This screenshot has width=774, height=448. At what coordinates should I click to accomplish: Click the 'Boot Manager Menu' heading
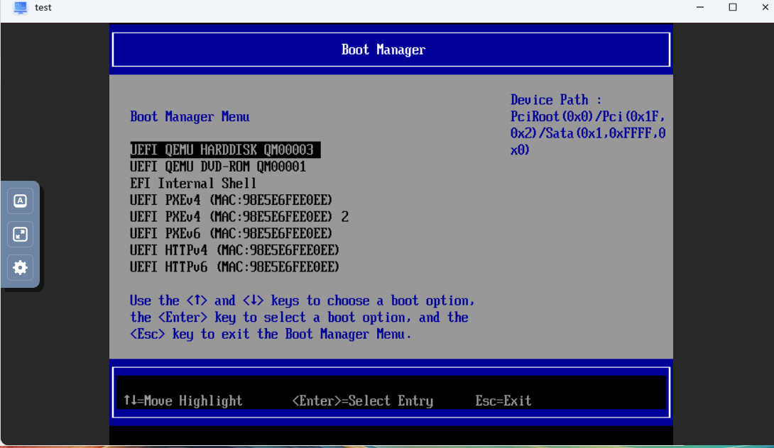coord(190,117)
